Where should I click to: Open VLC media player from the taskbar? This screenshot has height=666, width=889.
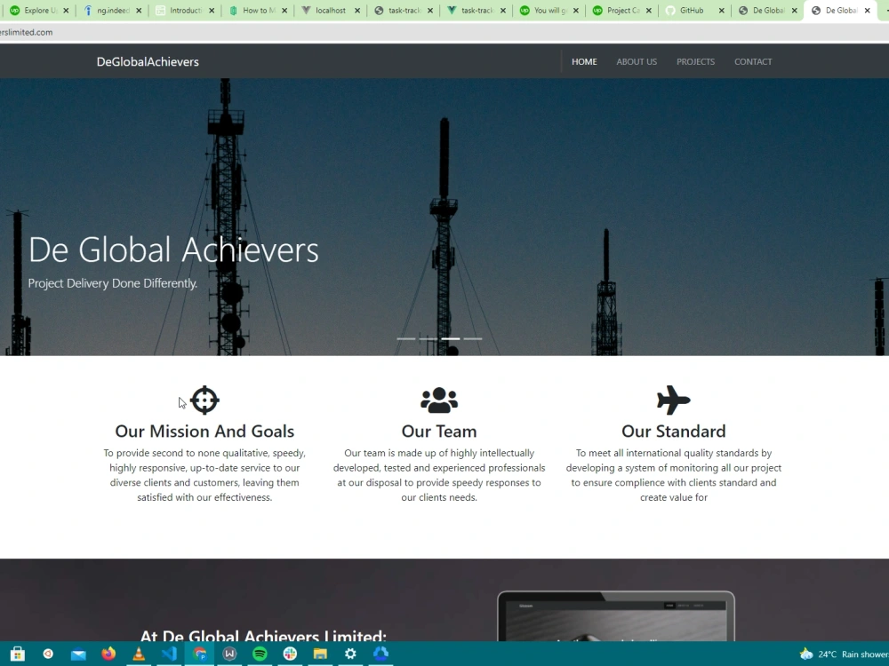(x=139, y=654)
